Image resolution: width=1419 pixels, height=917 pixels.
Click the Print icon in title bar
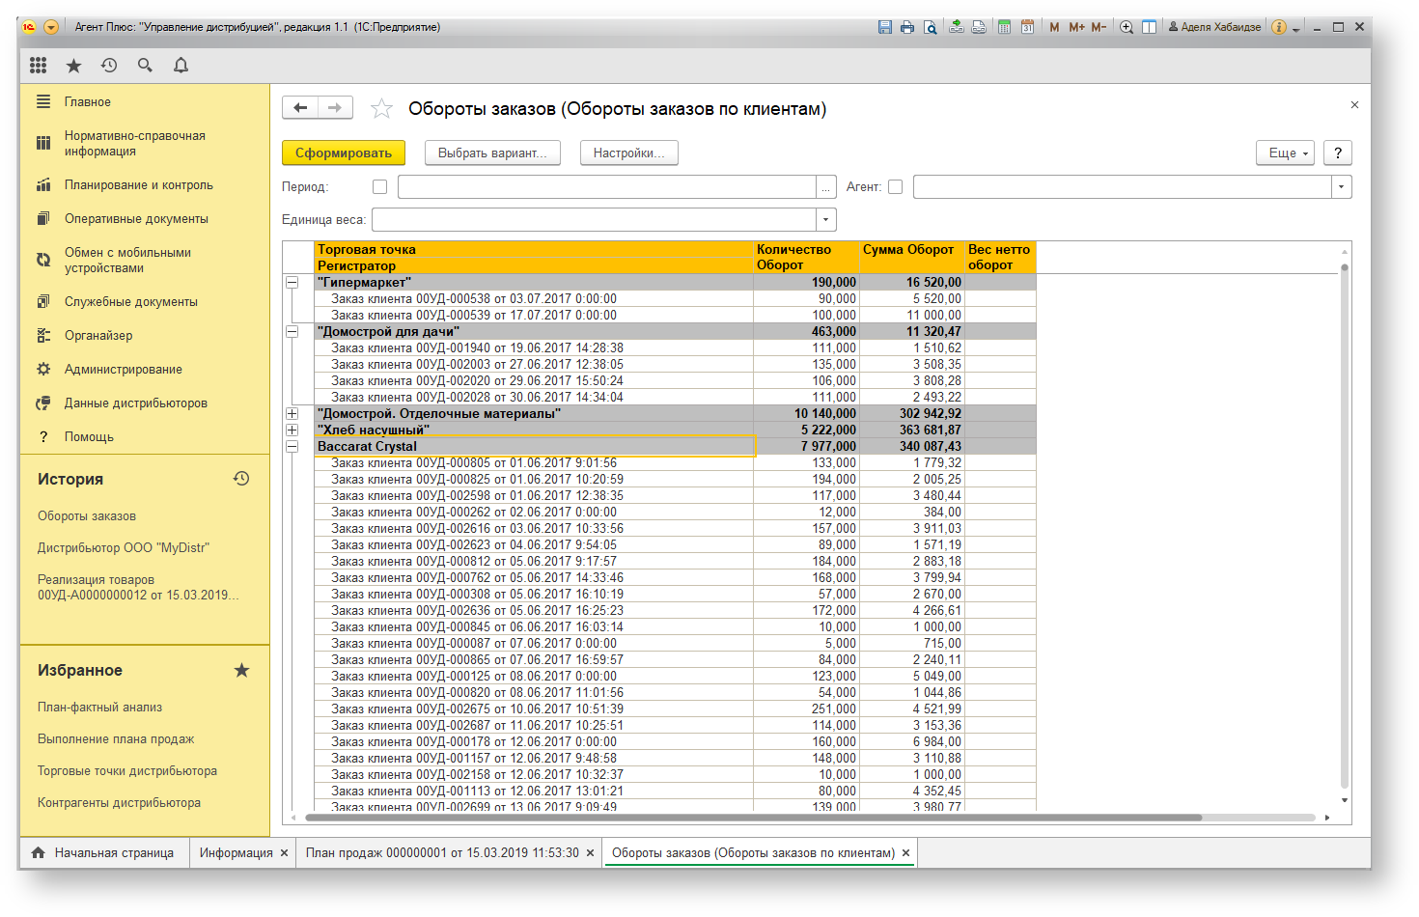pyautogui.click(x=907, y=27)
